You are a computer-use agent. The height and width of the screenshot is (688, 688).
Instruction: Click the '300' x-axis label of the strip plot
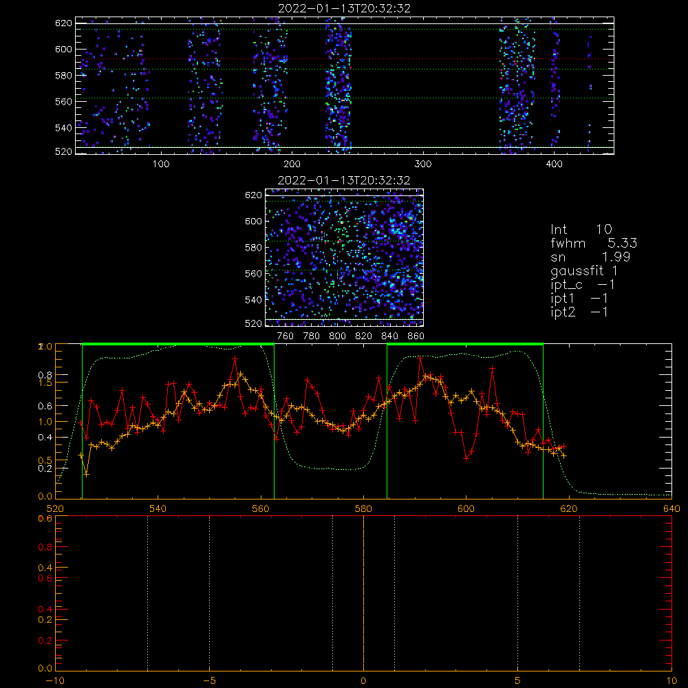click(x=423, y=164)
